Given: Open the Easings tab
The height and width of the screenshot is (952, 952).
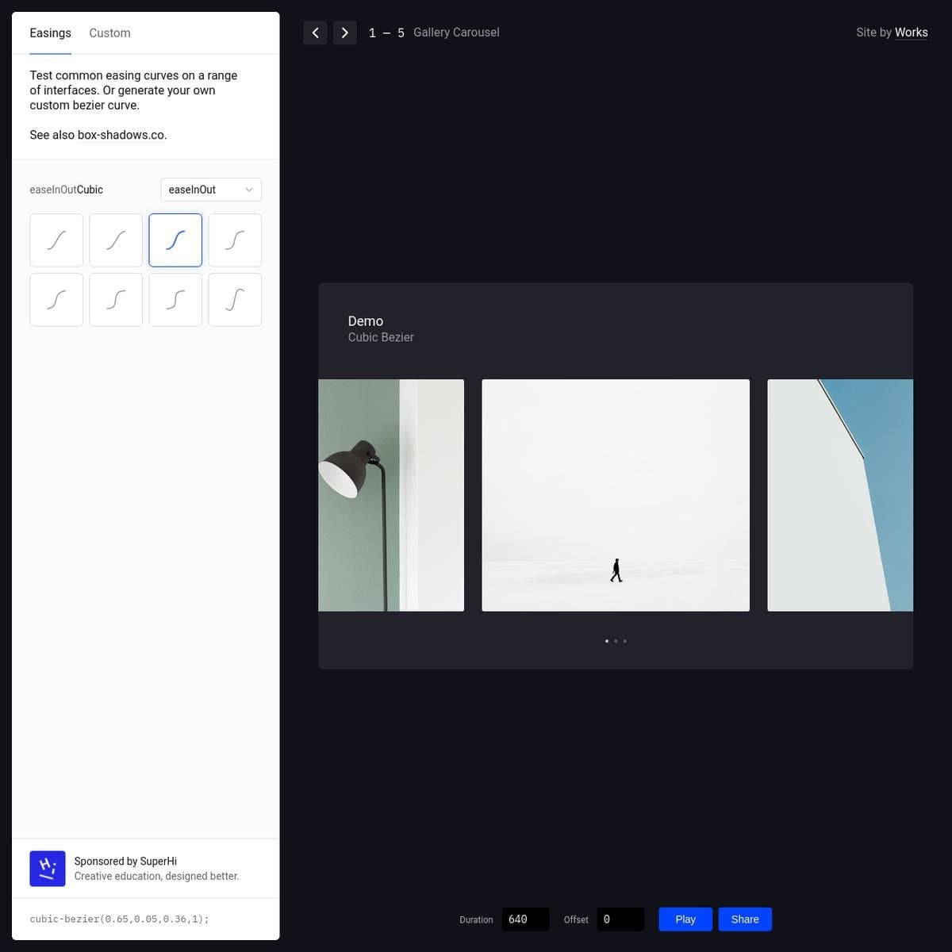Looking at the screenshot, I should 50,33.
